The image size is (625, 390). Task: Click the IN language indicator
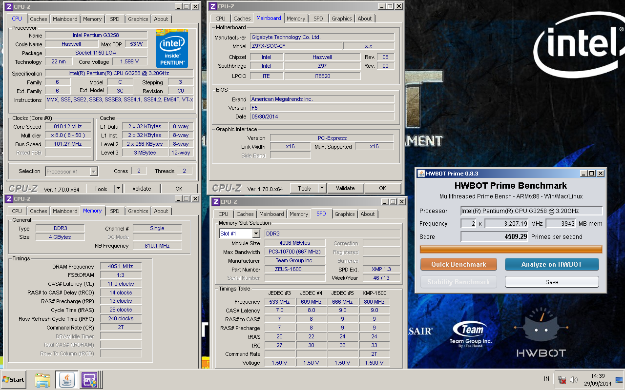[x=546, y=379]
